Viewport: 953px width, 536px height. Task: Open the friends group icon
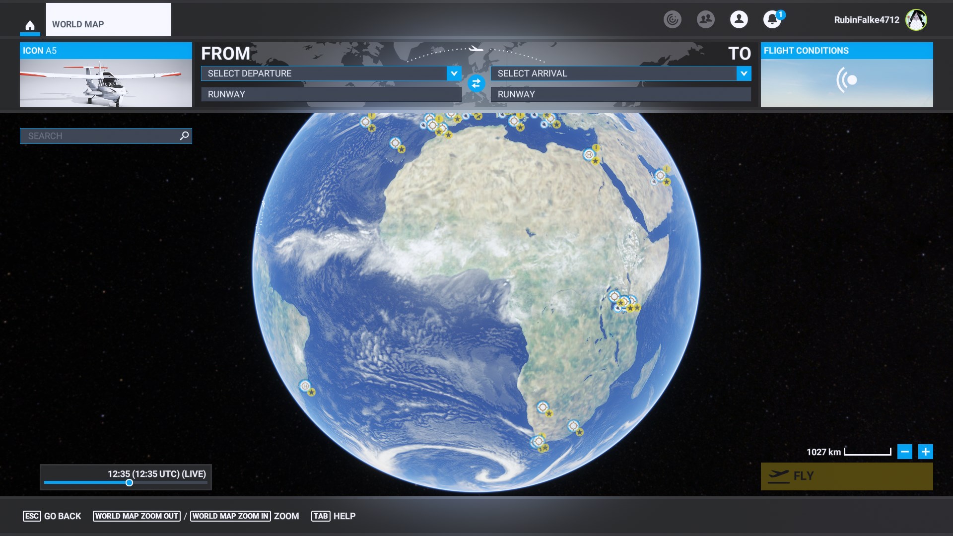[705, 20]
